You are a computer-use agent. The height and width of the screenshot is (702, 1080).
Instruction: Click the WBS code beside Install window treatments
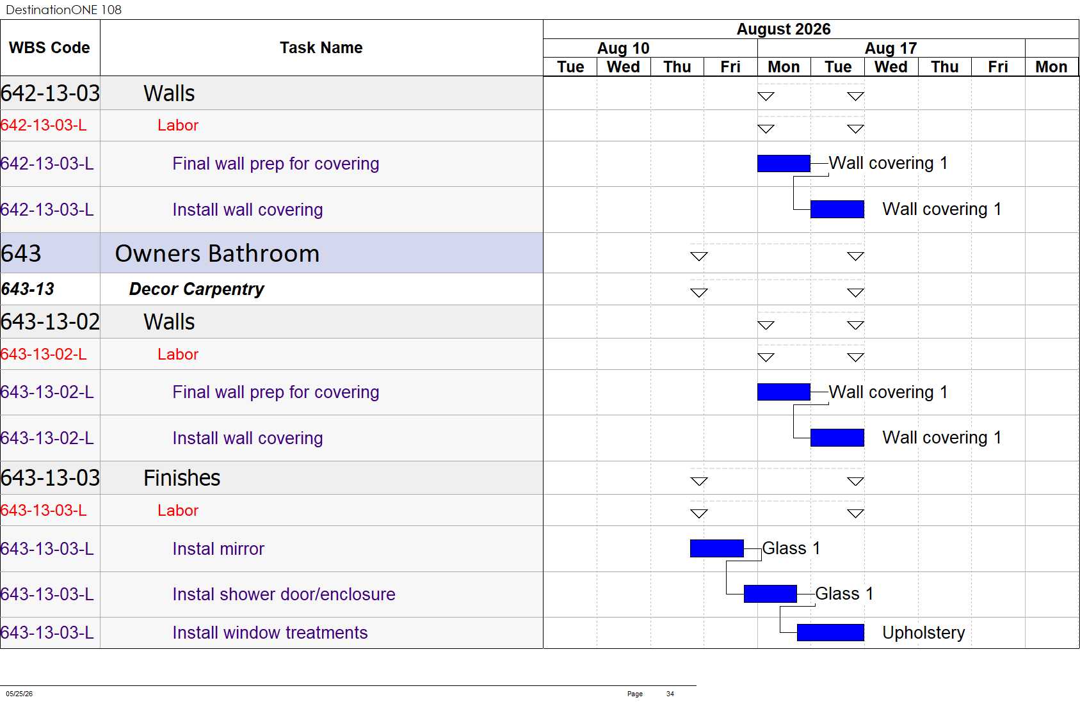[x=47, y=633]
